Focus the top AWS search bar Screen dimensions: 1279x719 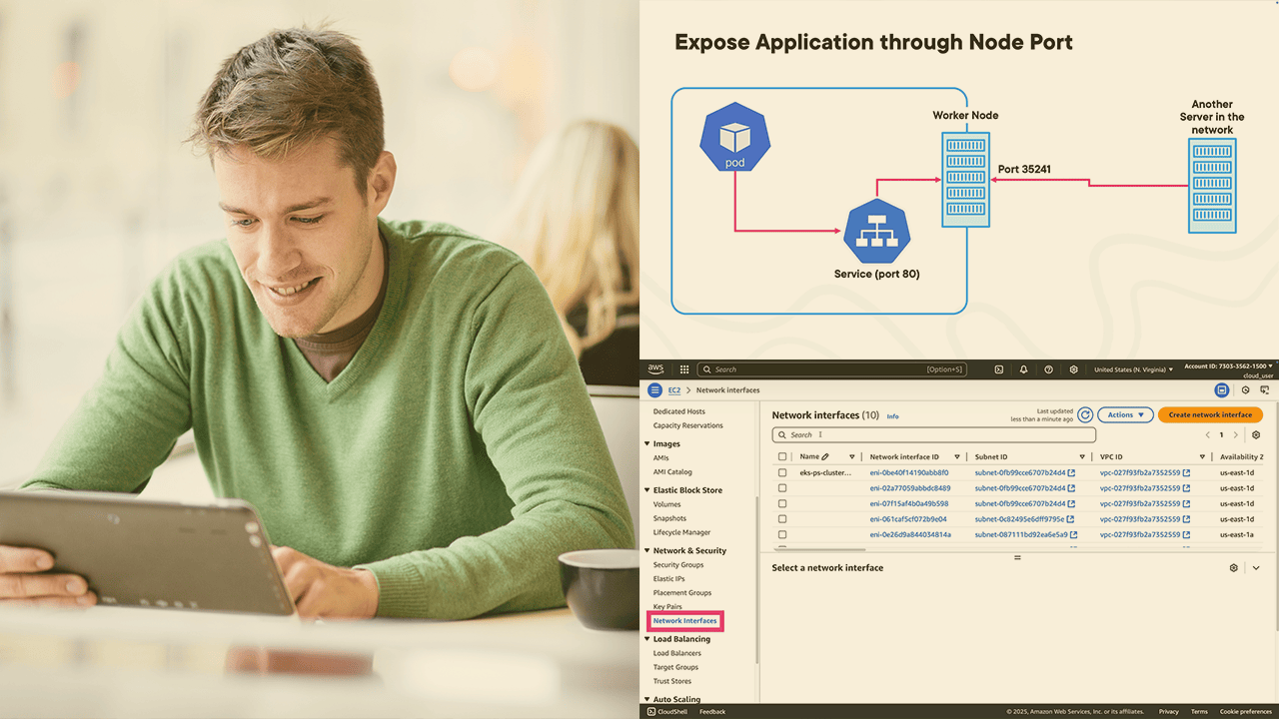tap(832, 369)
